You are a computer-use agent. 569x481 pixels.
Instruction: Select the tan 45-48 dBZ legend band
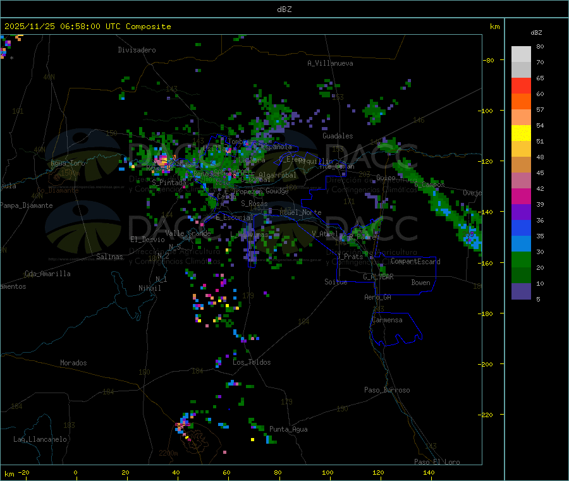[521, 165]
